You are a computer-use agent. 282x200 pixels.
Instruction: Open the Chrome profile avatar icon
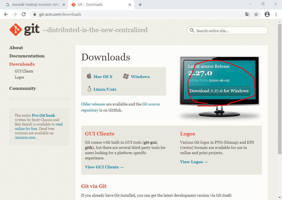[267, 14]
